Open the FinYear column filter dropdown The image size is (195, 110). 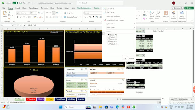143,61
